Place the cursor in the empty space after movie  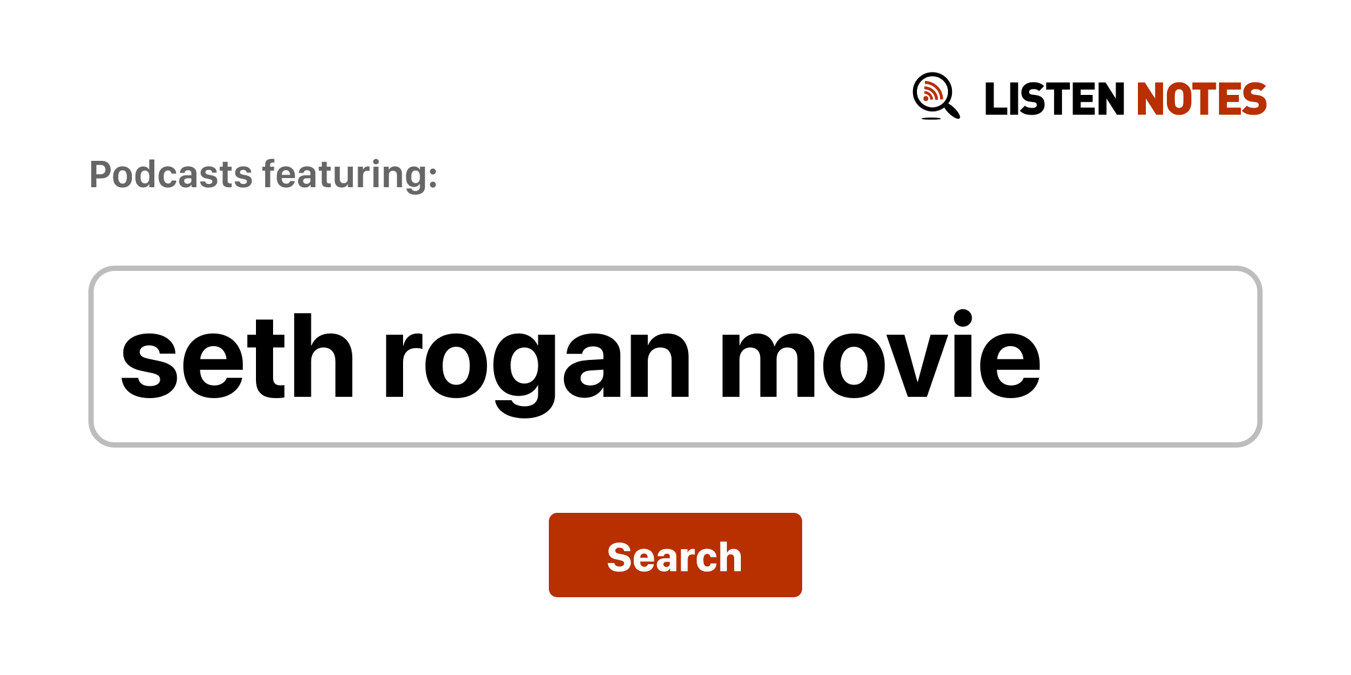[x=1148, y=357]
